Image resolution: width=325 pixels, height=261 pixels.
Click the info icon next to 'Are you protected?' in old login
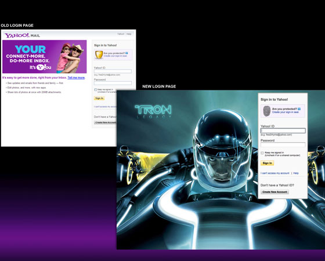point(127,53)
